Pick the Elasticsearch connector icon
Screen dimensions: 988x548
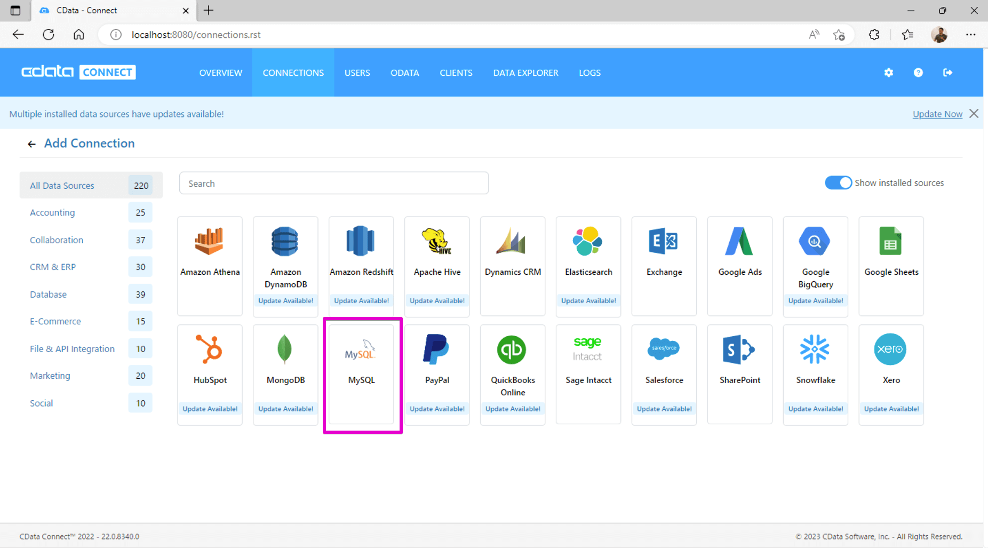point(587,241)
